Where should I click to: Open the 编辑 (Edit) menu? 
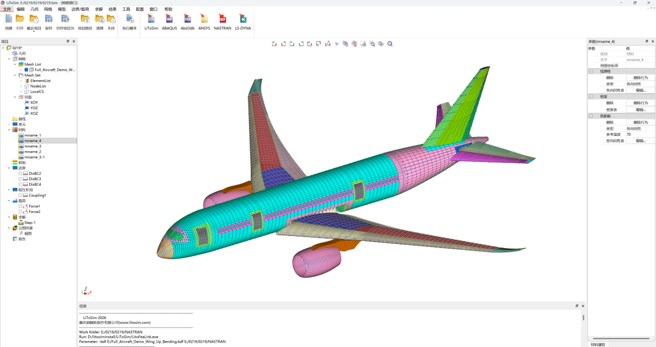click(x=21, y=9)
